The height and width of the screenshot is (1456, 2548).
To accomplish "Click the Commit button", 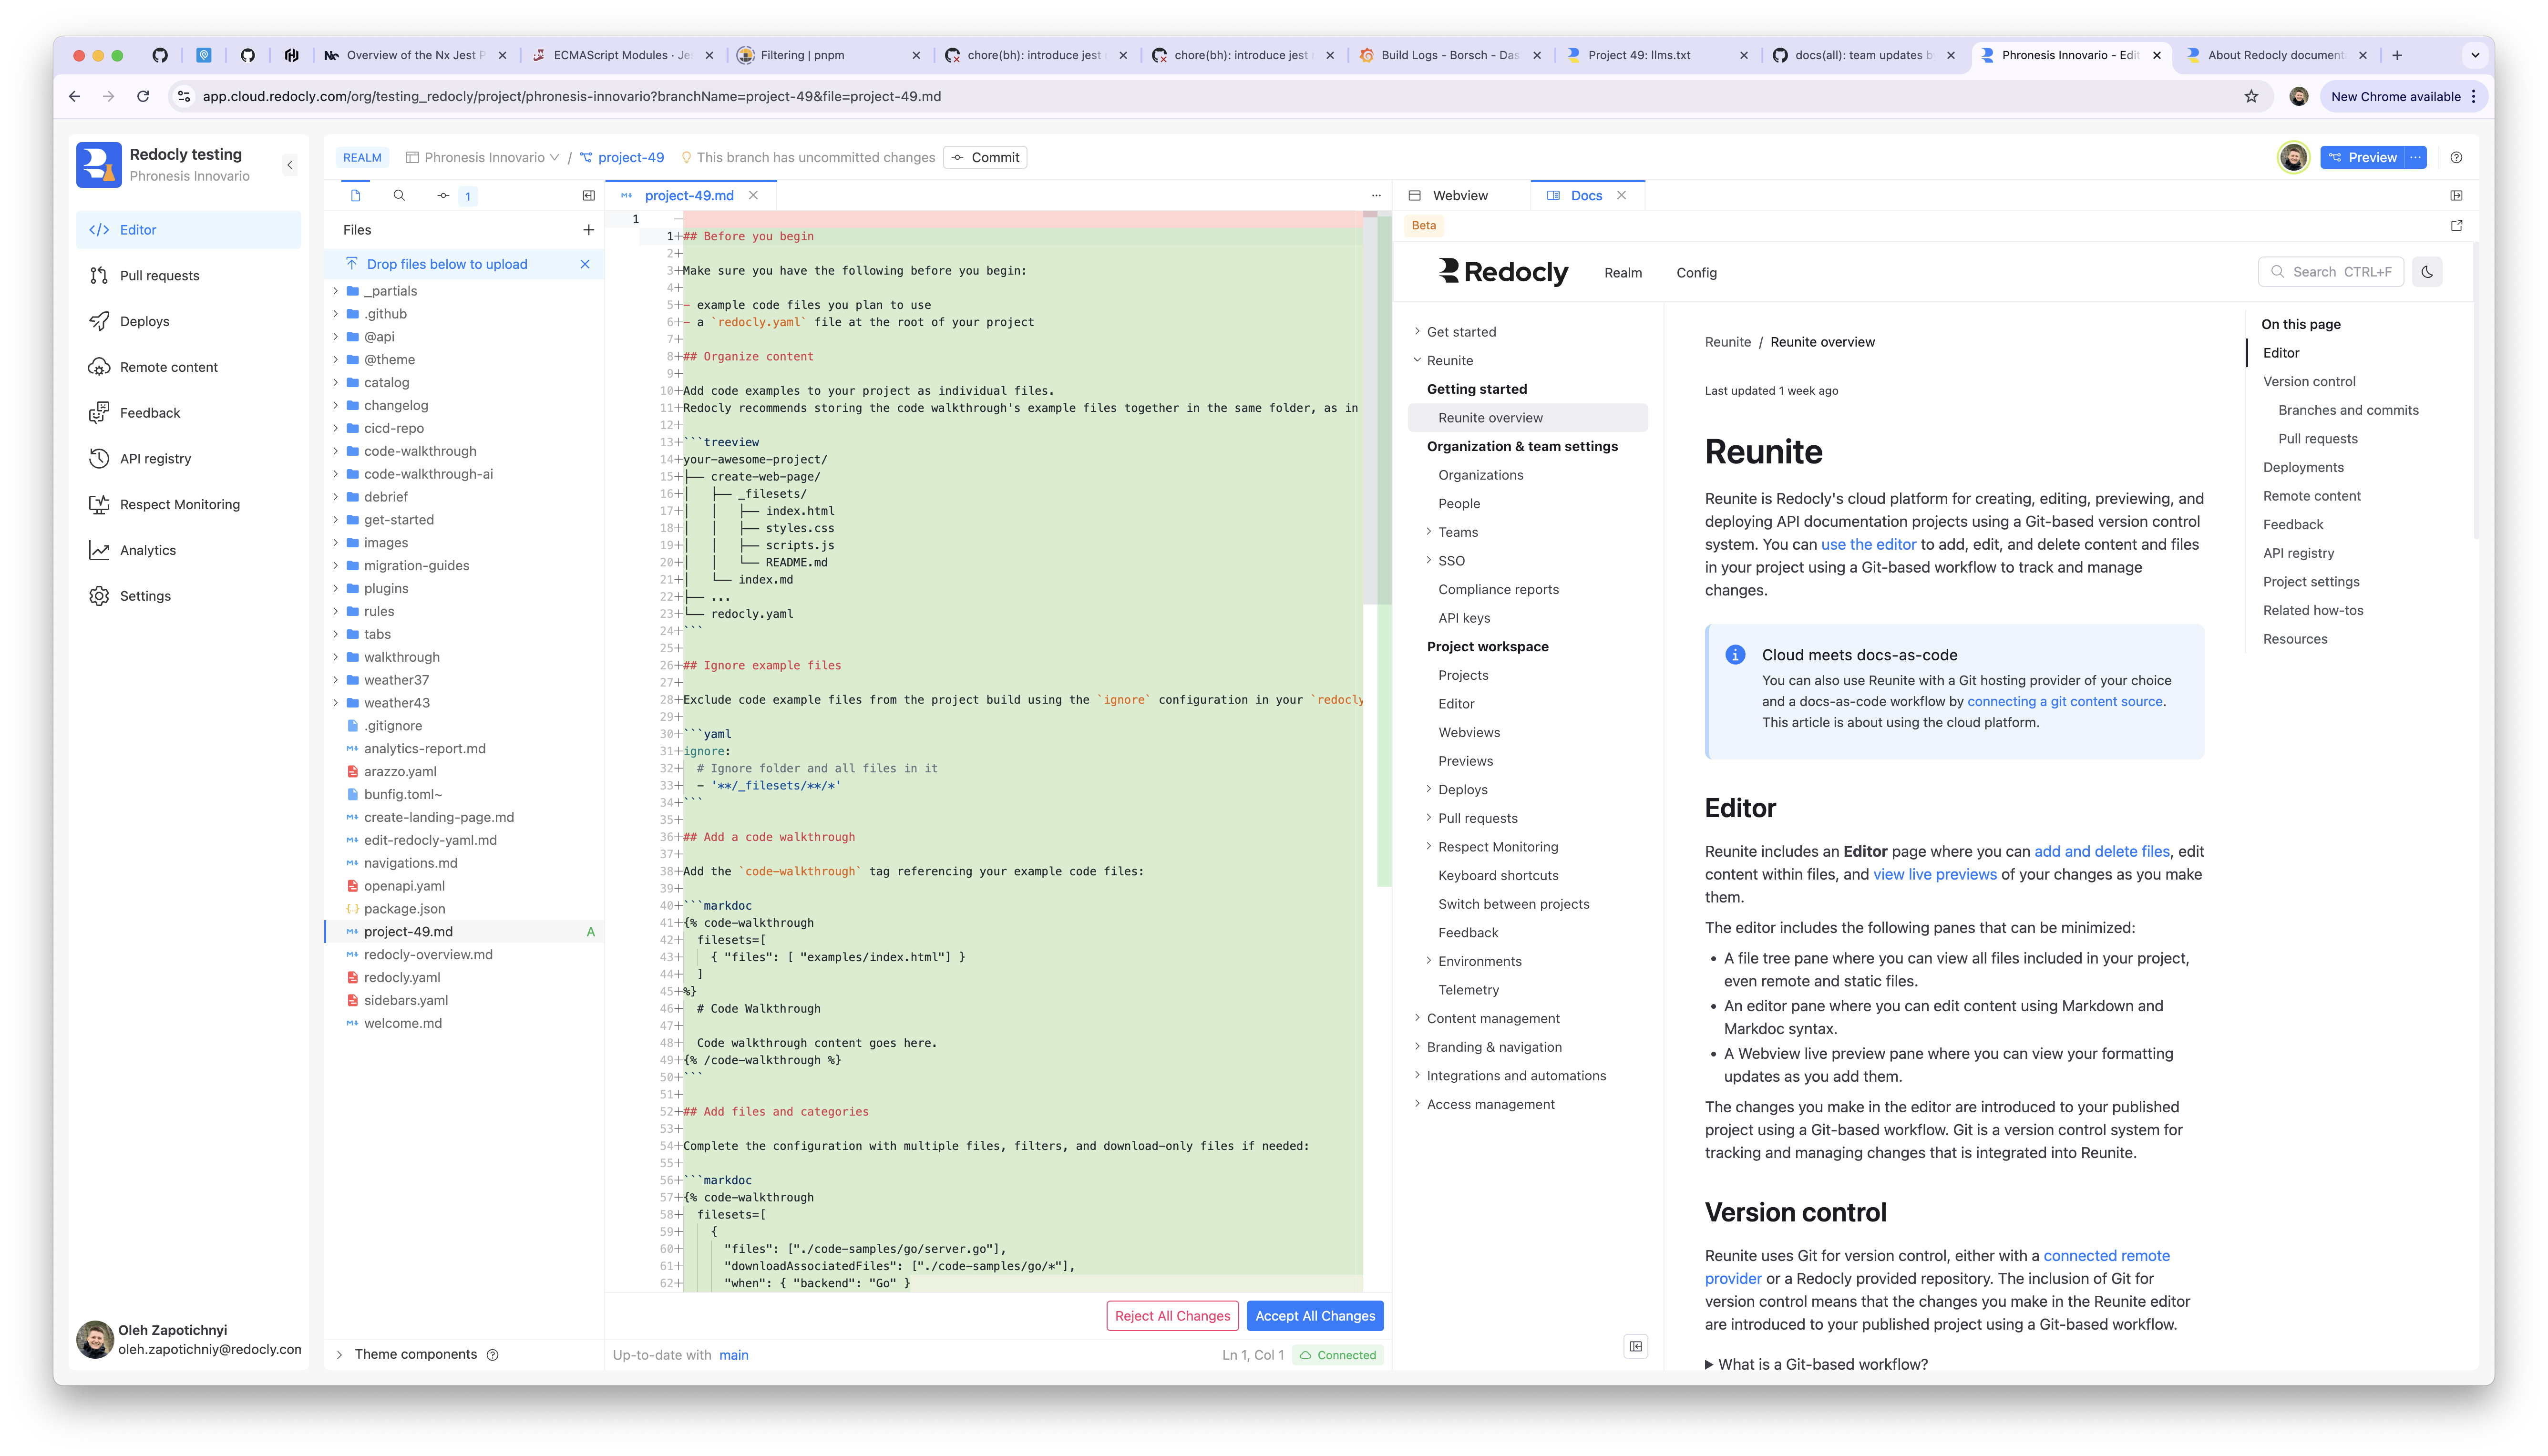I will coord(985,158).
